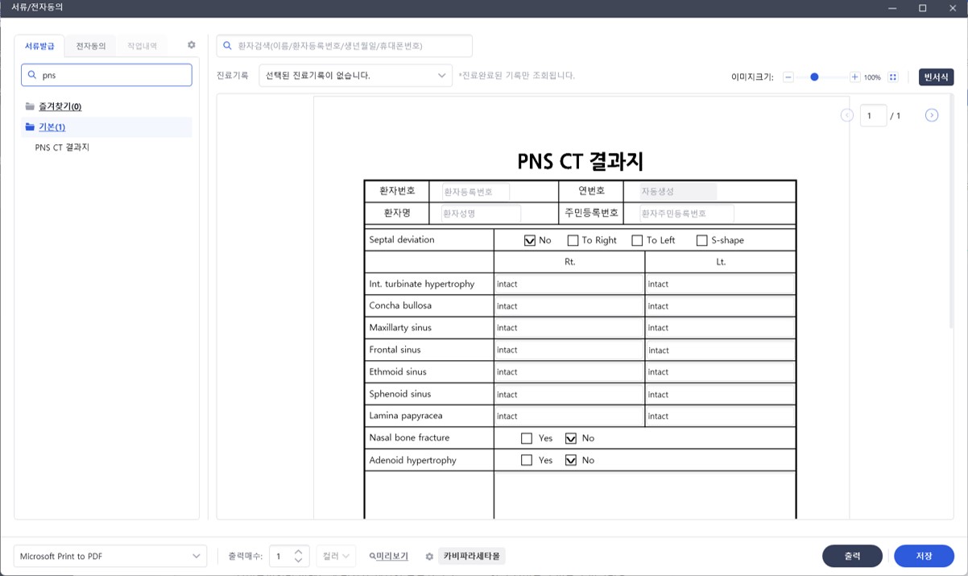Check the S-shape checkbox

(701, 239)
